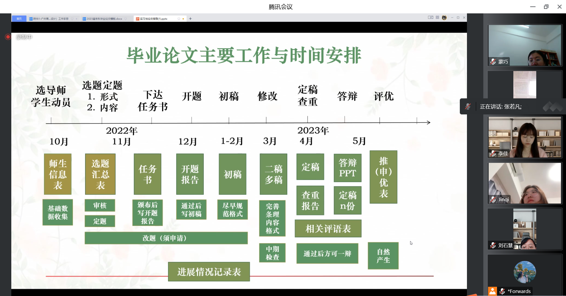Click Jinqi's muted microphone icon
This screenshot has height=296, width=566.
(x=493, y=199)
